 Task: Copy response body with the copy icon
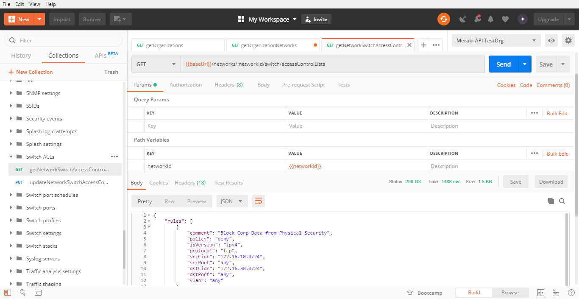click(x=551, y=201)
